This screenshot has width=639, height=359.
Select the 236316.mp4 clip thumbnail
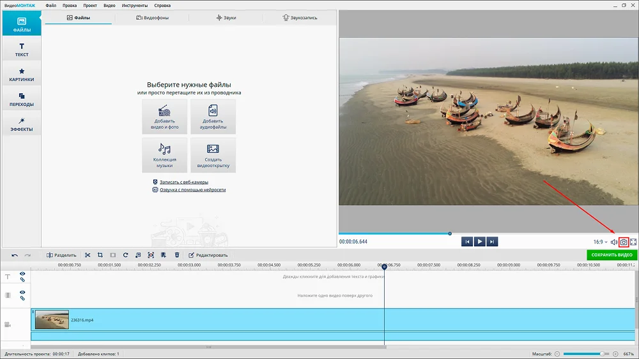coord(52,319)
